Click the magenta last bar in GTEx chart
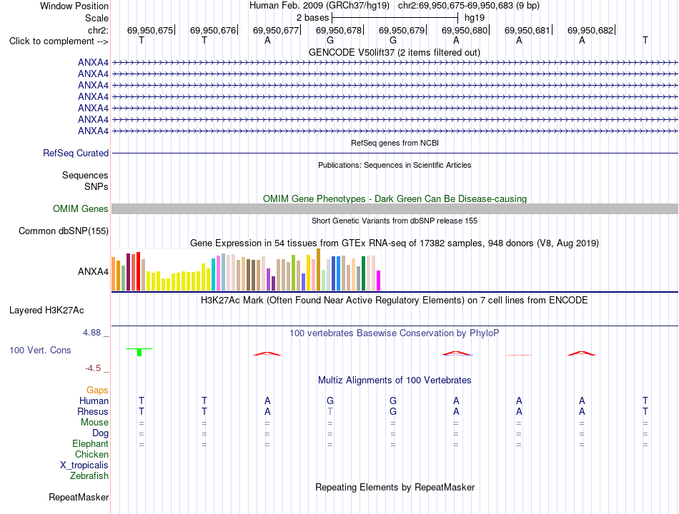 click(x=379, y=281)
